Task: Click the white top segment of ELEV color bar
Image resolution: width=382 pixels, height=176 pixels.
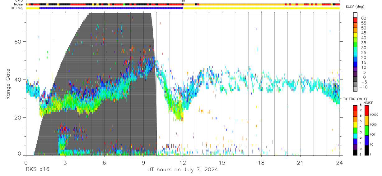Action: point(355,15)
